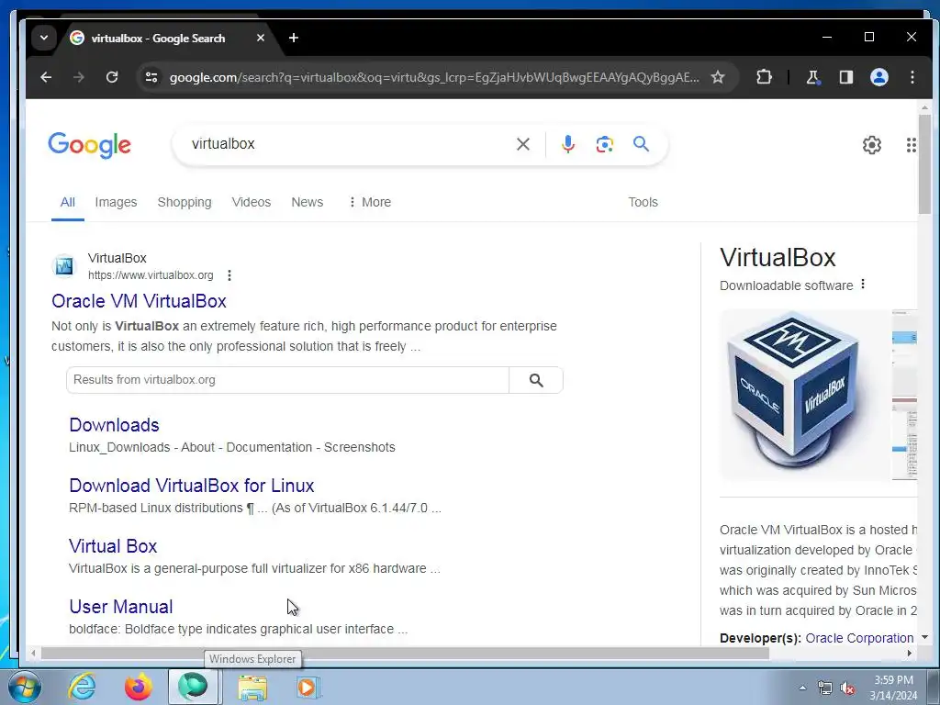Open Windows Media Player from taskbar
This screenshot has width=940, height=705.
(x=308, y=688)
